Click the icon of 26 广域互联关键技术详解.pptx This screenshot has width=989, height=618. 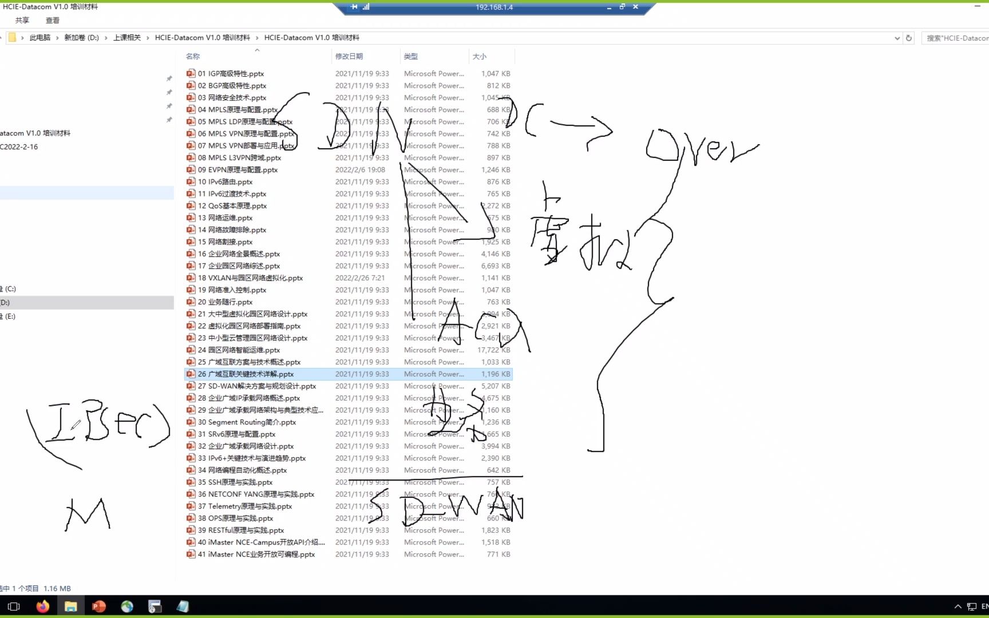pos(191,374)
